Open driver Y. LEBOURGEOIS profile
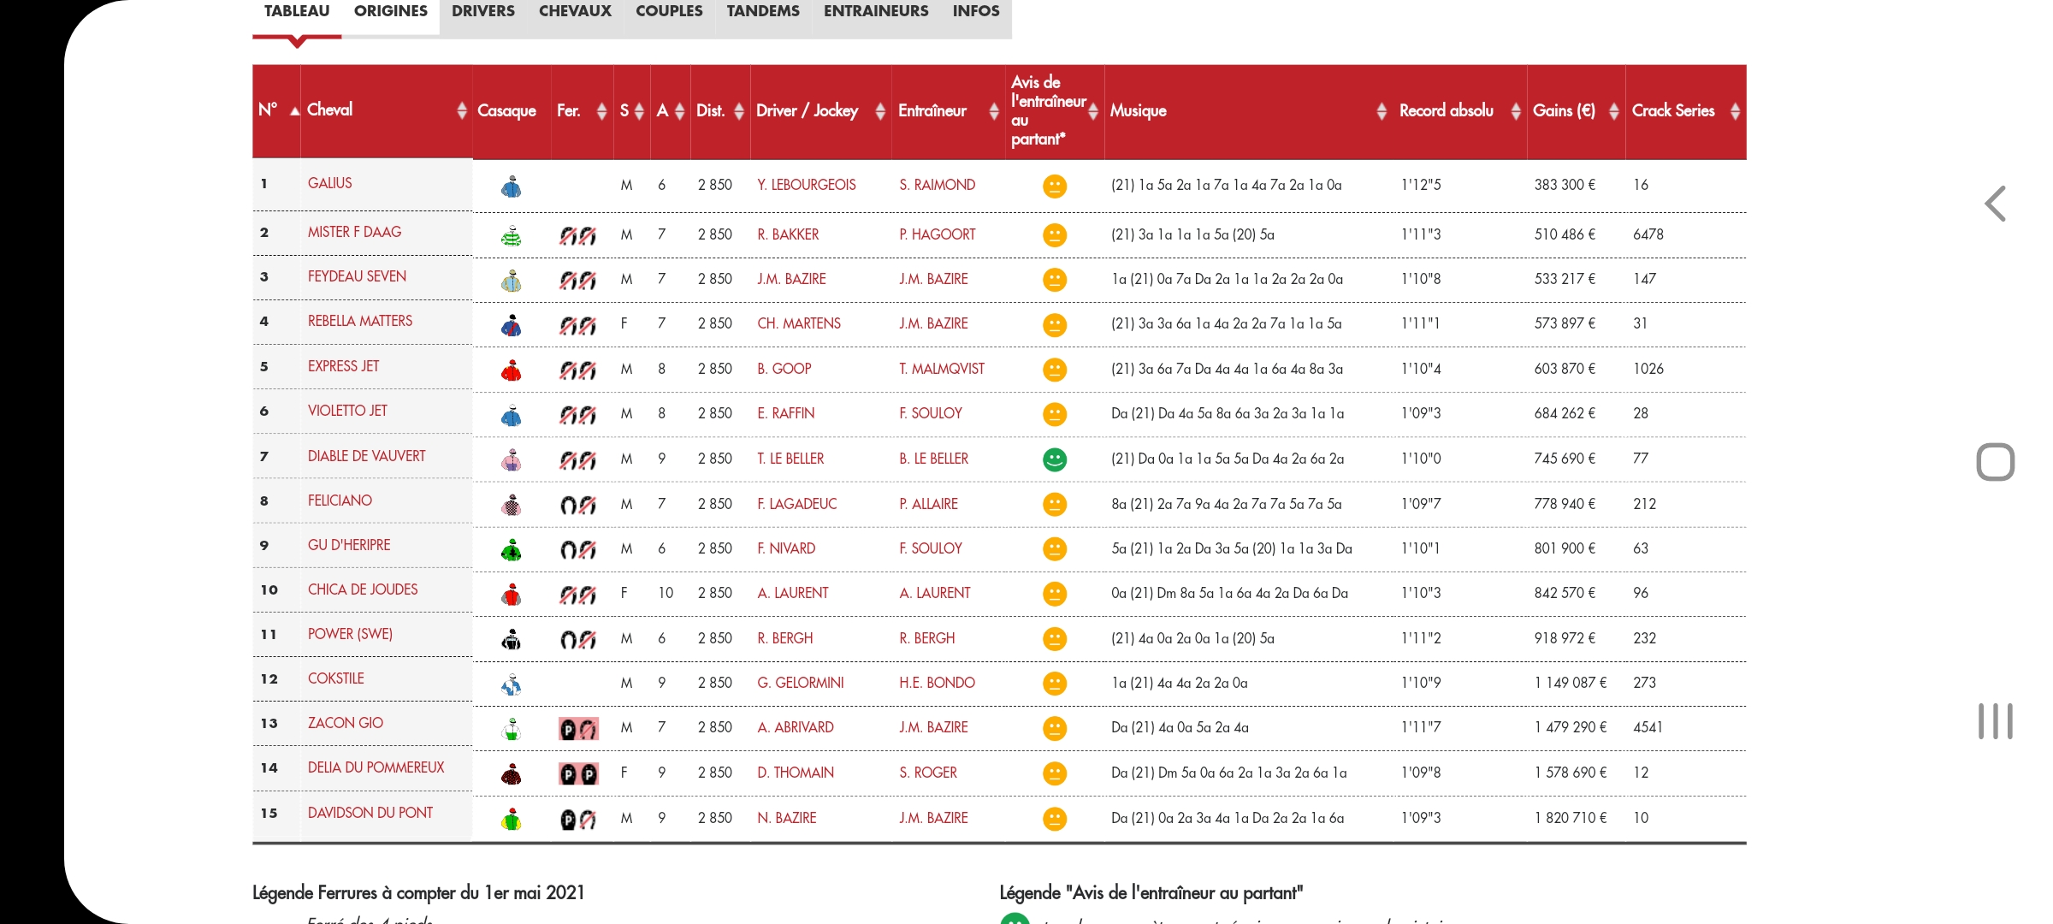The width and height of the screenshot is (2053, 924). [x=806, y=185]
